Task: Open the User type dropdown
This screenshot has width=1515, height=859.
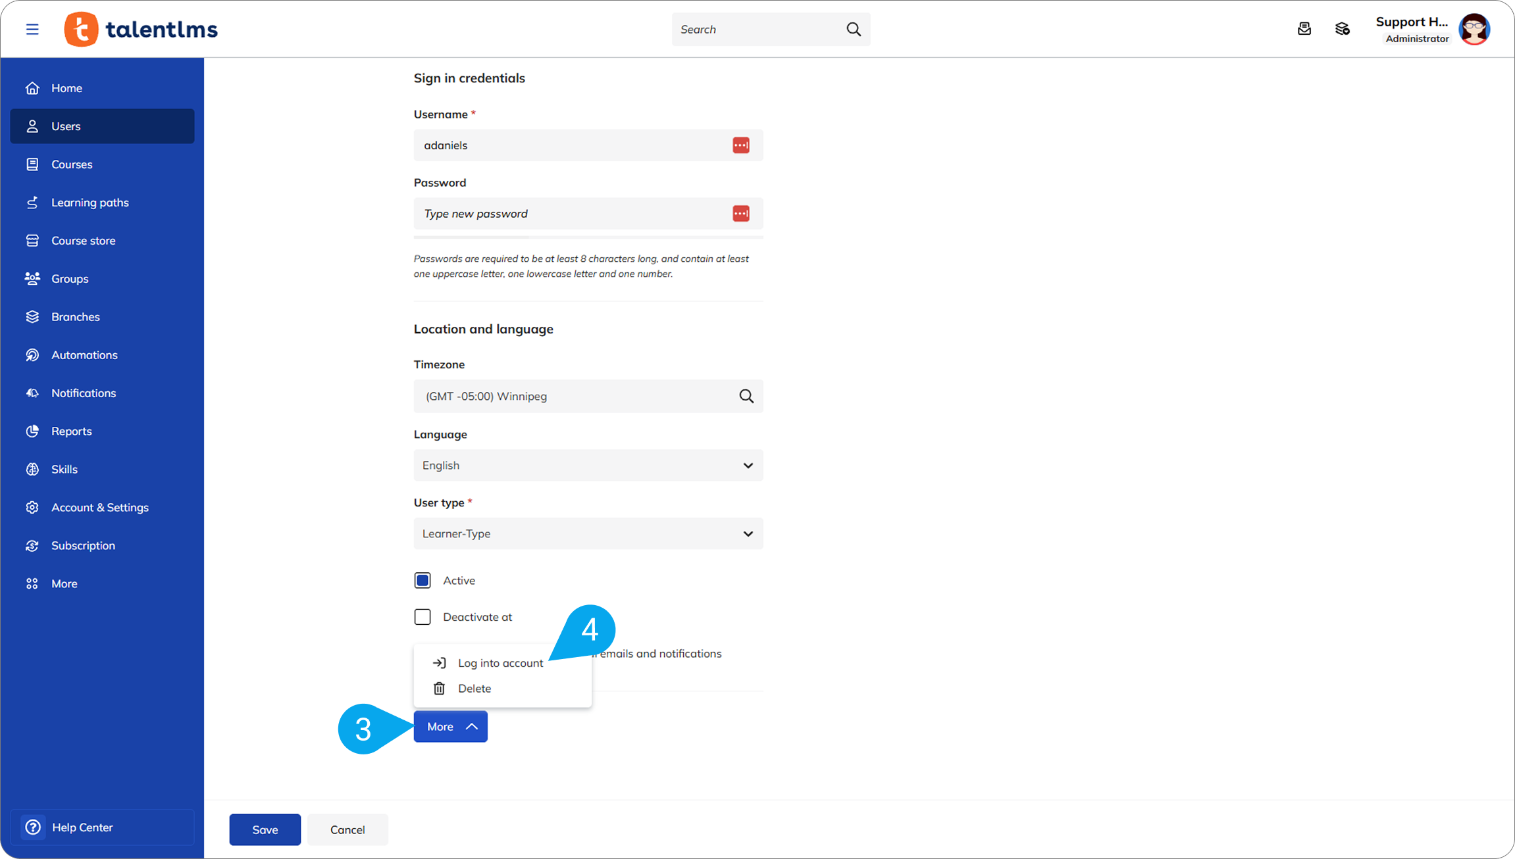Action: coord(588,533)
